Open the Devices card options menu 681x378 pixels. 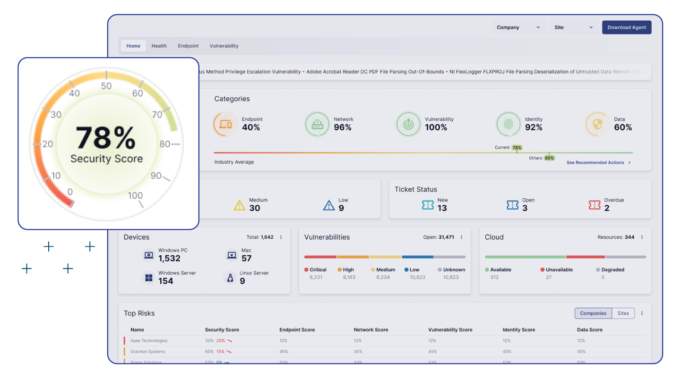coord(281,237)
